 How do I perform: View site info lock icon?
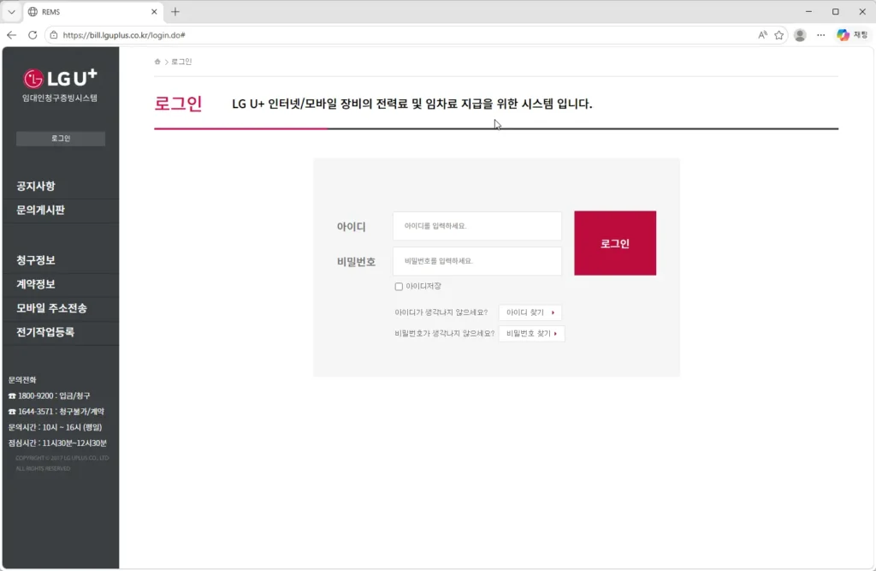pos(54,35)
